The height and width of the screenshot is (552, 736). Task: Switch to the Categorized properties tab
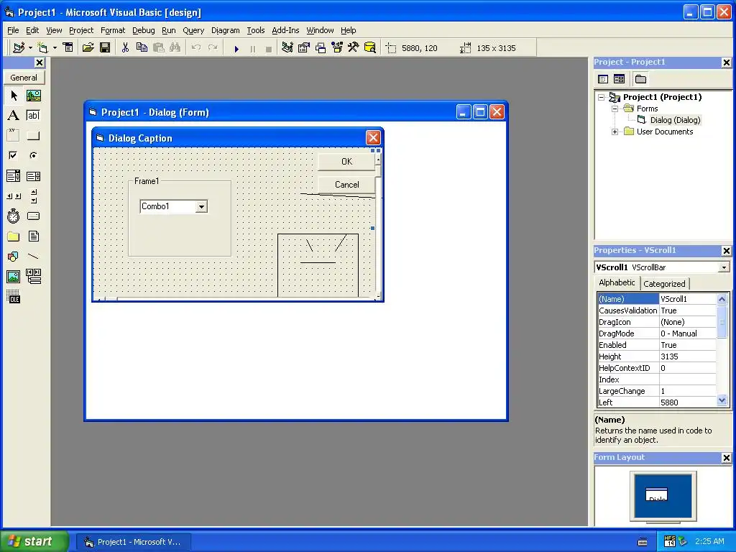pos(664,284)
